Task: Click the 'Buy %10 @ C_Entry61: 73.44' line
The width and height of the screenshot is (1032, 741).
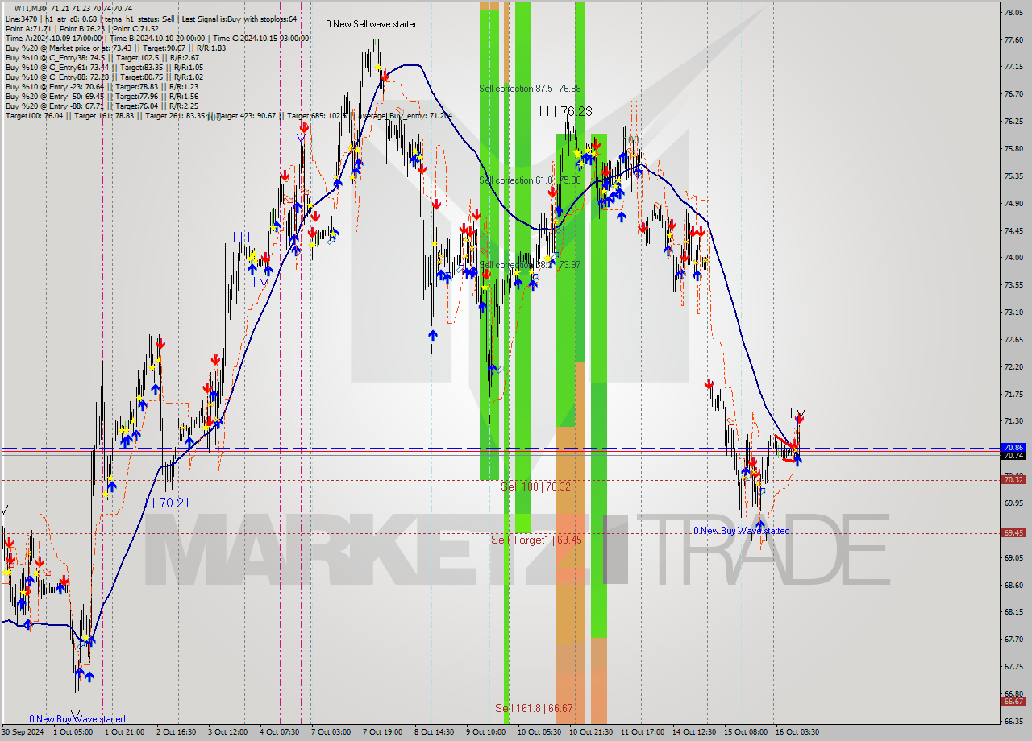Action: point(103,67)
